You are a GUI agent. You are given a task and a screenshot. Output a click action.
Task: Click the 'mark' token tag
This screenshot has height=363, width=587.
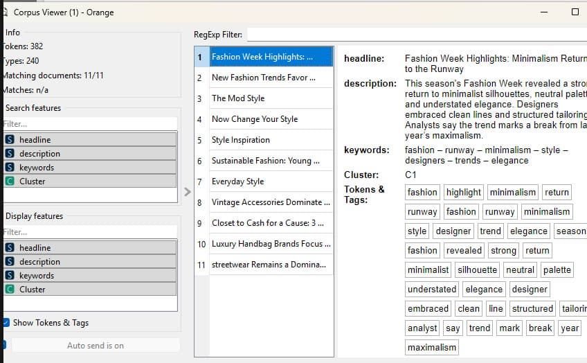click(509, 328)
